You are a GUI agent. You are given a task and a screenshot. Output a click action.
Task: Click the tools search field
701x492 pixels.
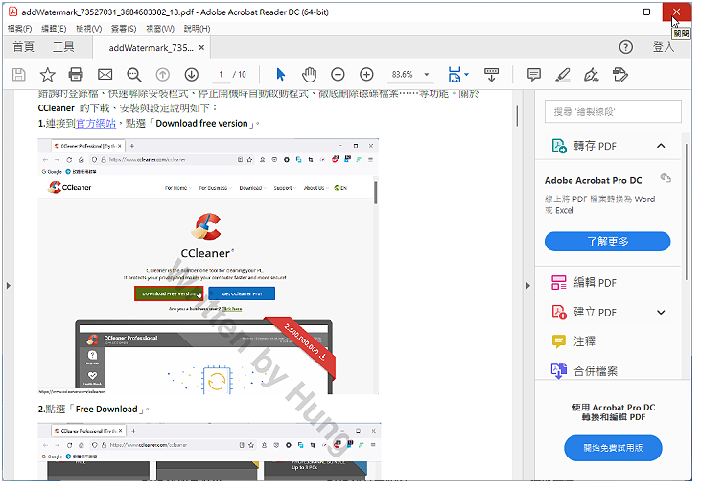point(613,111)
